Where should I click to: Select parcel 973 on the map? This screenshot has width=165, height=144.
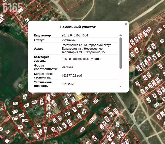102,127
